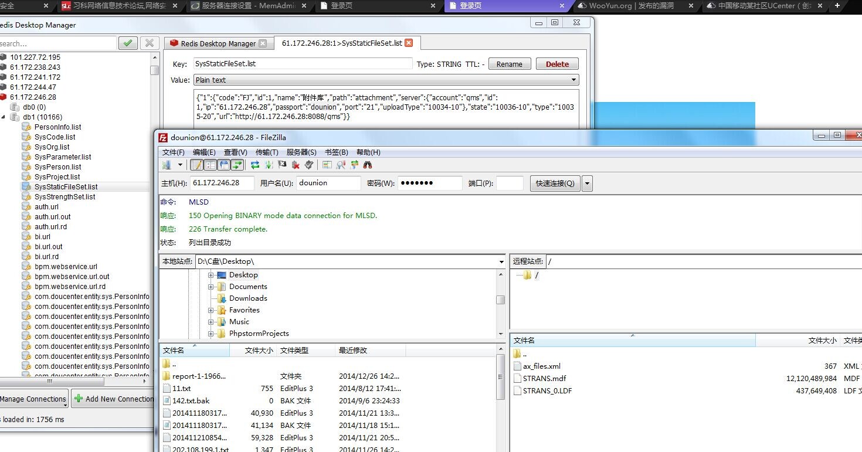Screen dimensions: 862x452
Task: Toggle directory comparison icon
Action: pos(341,165)
